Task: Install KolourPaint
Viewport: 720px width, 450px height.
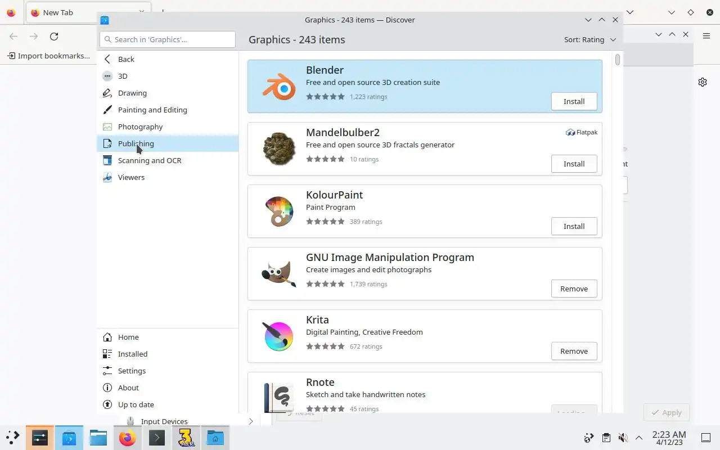Action: tap(574, 227)
